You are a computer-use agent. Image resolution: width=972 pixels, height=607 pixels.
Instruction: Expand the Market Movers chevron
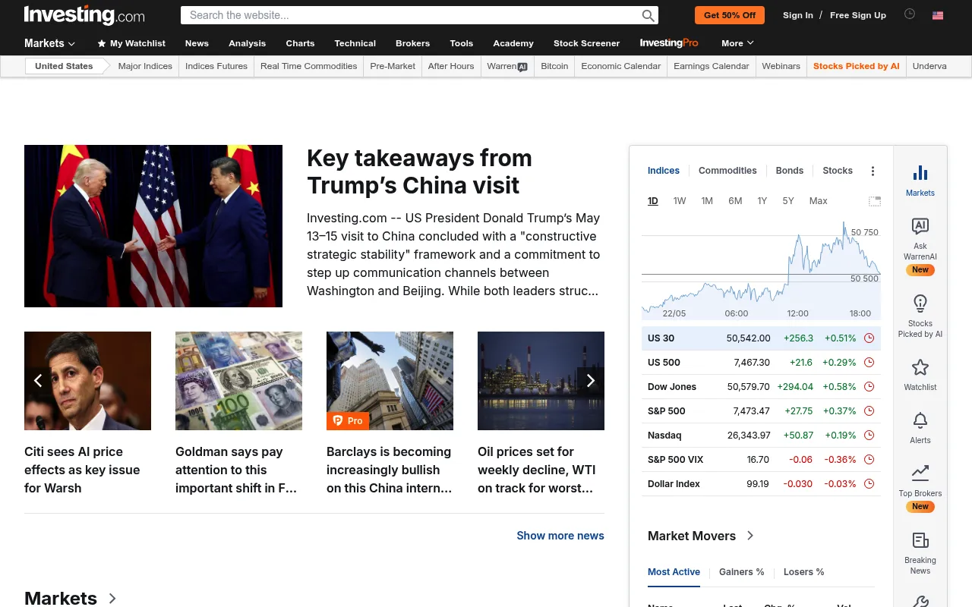pyautogui.click(x=750, y=536)
